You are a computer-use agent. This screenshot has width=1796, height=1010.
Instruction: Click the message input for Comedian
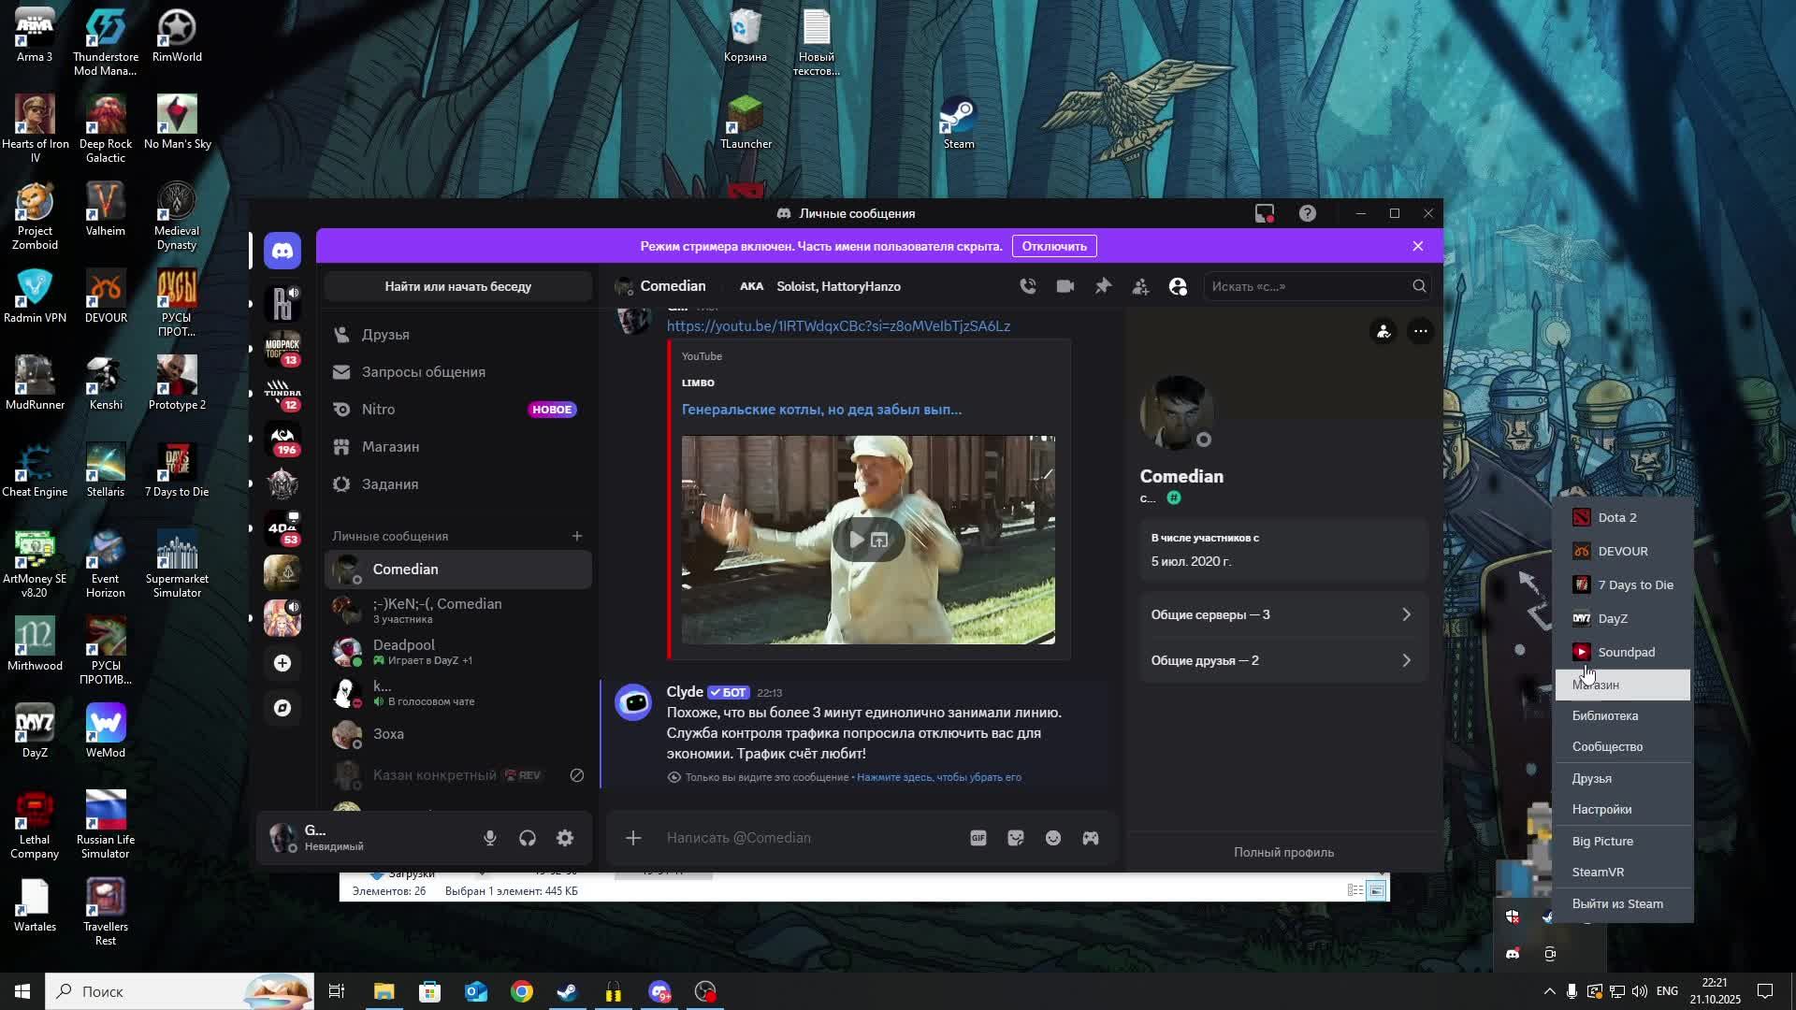[804, 838]
